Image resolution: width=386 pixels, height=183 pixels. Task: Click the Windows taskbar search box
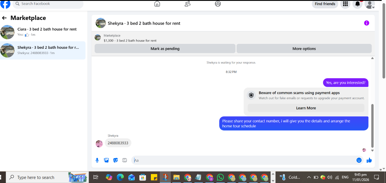coord(47,177)
